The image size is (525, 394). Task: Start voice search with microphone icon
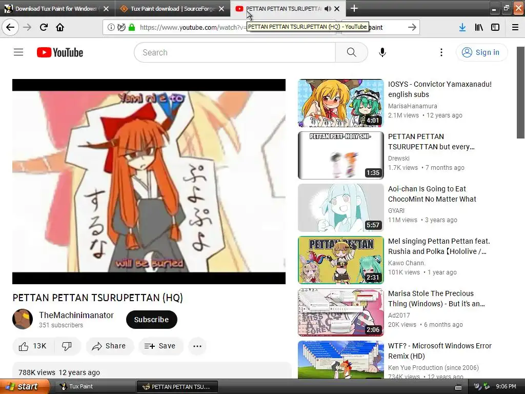coord(382,52)
